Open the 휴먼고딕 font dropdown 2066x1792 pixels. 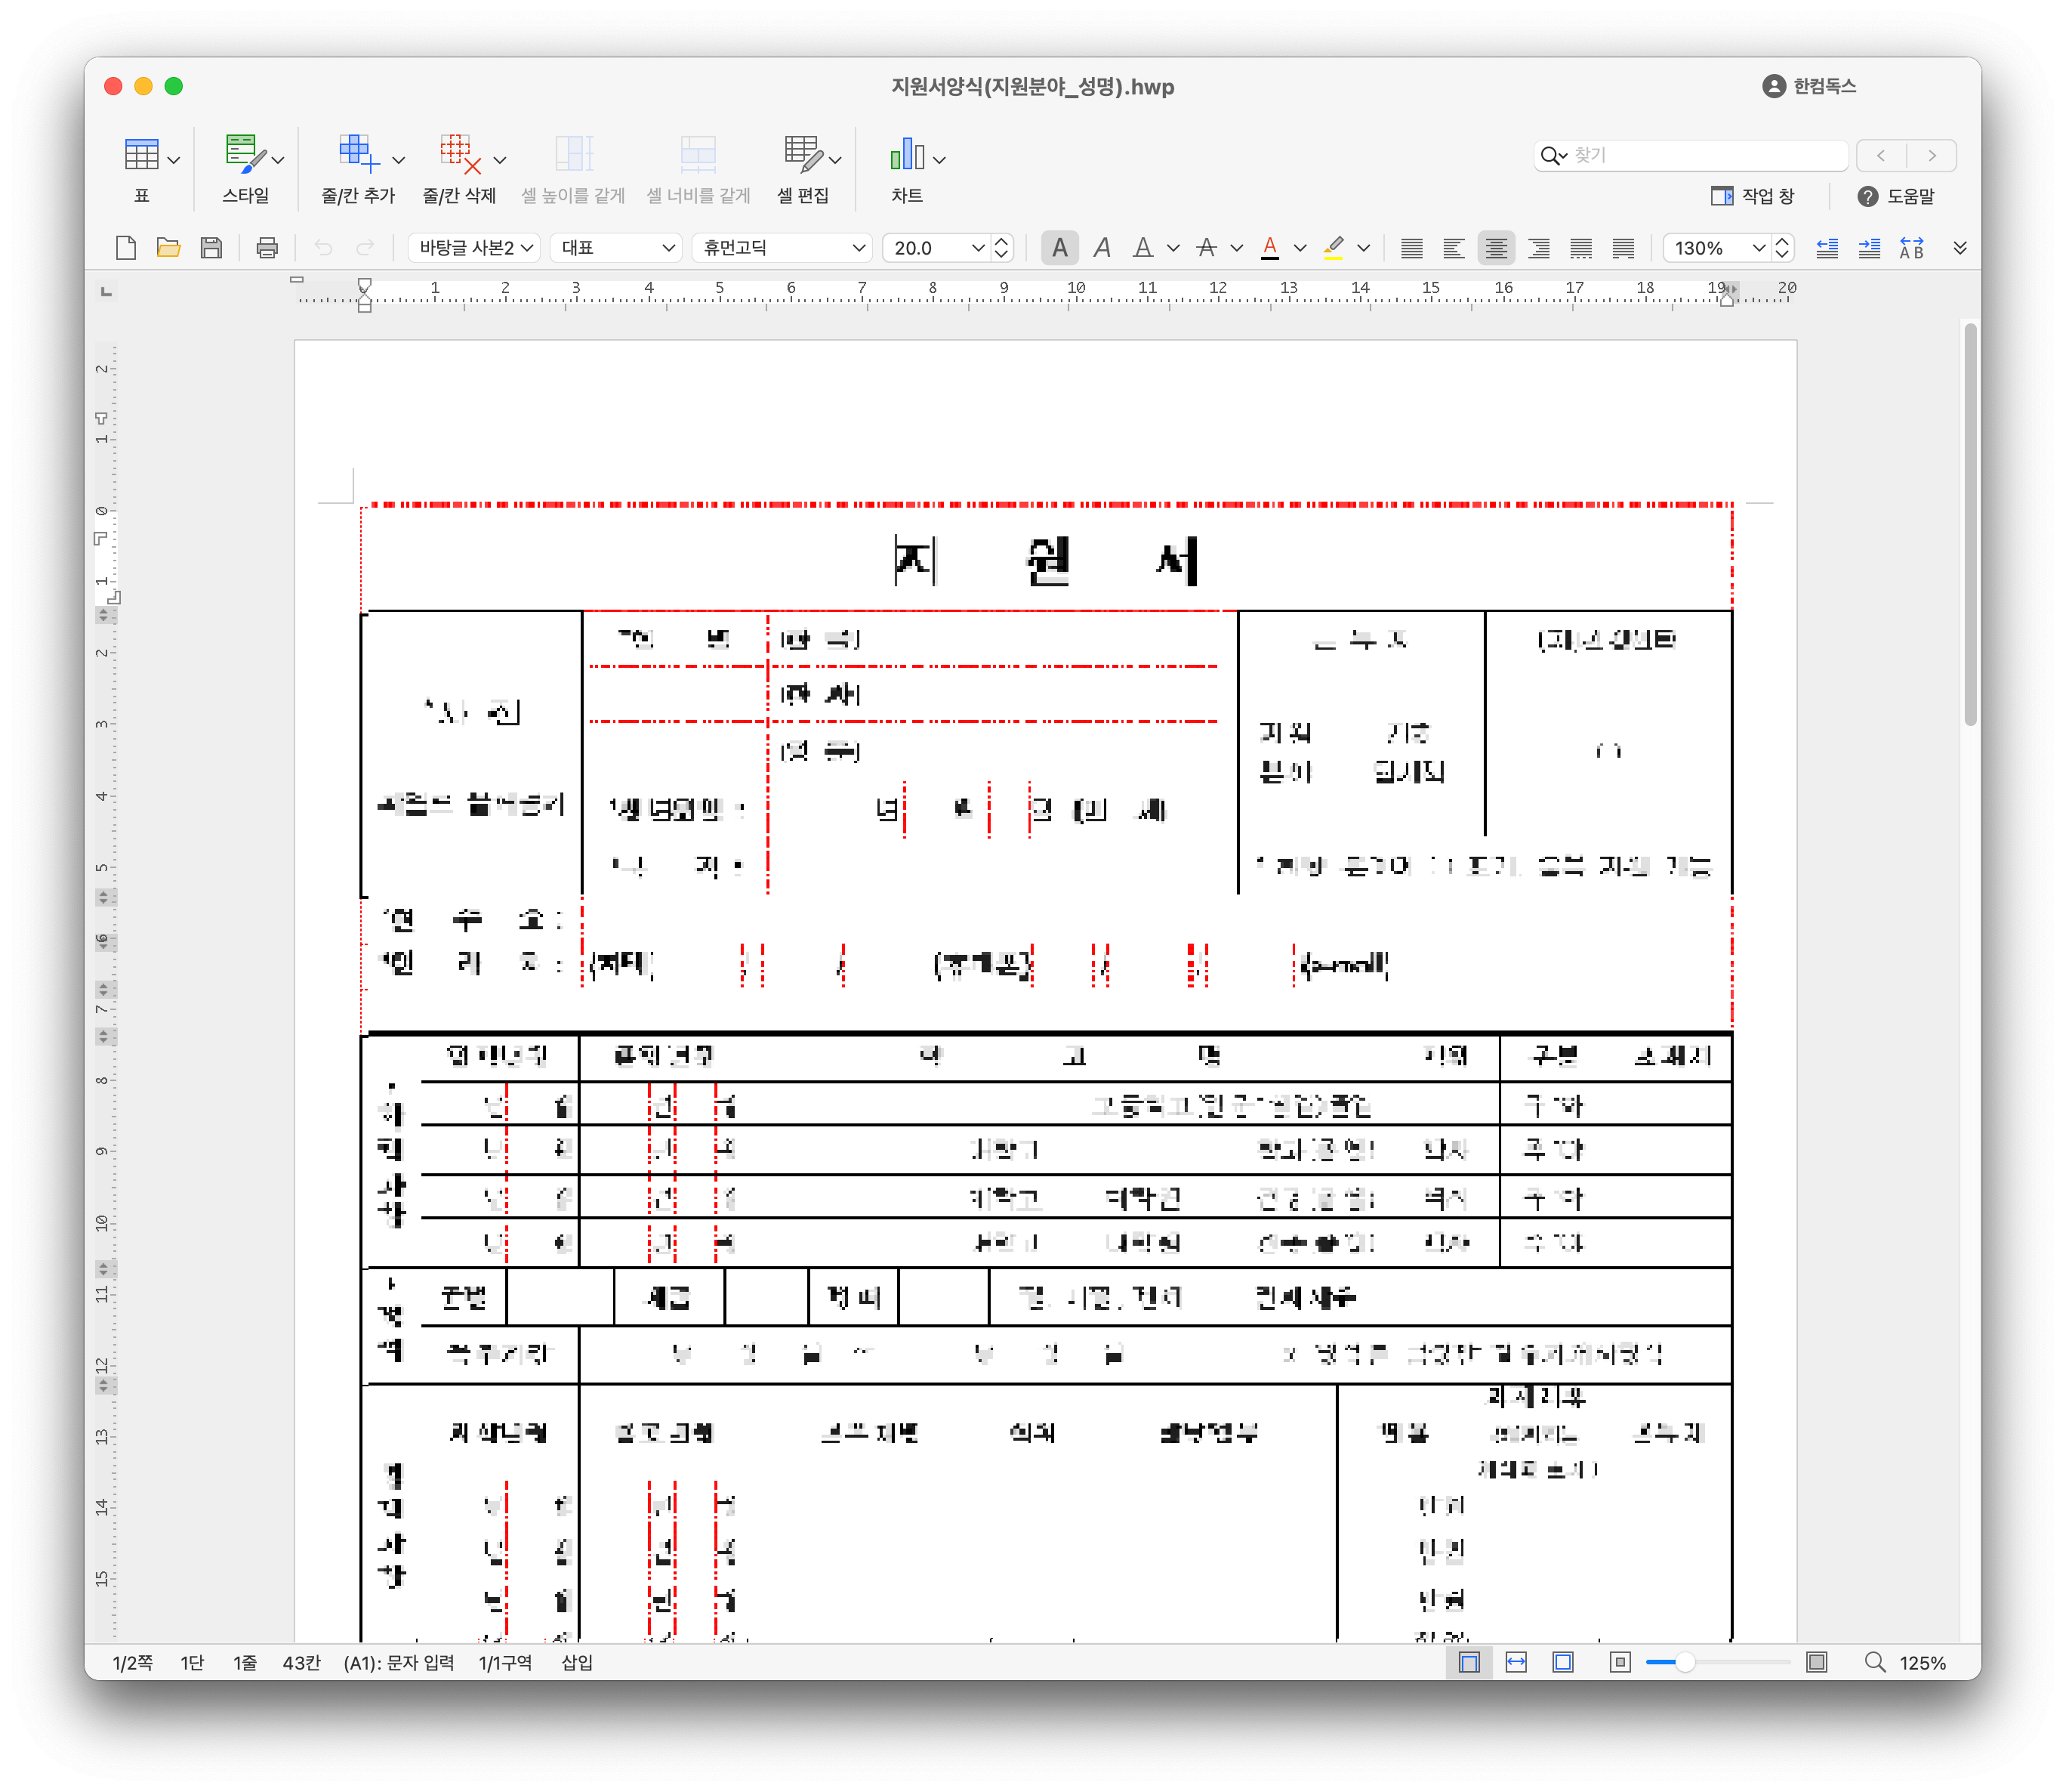tap(782, 248)
